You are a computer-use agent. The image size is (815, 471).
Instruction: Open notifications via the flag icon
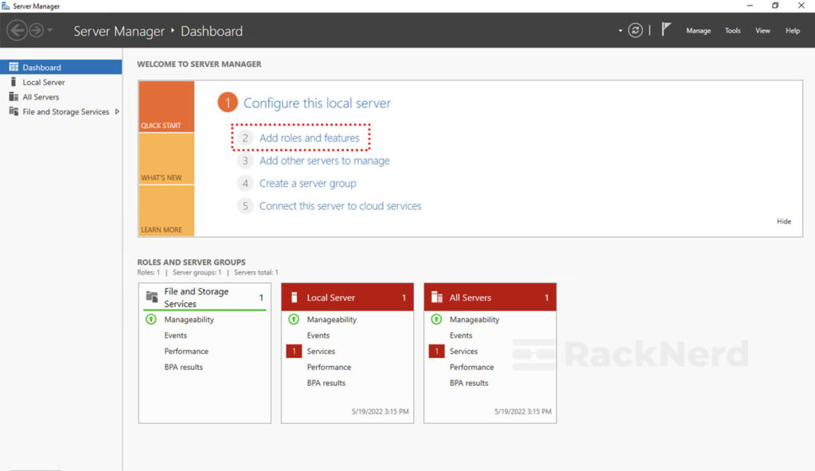[x=665, y=29]
